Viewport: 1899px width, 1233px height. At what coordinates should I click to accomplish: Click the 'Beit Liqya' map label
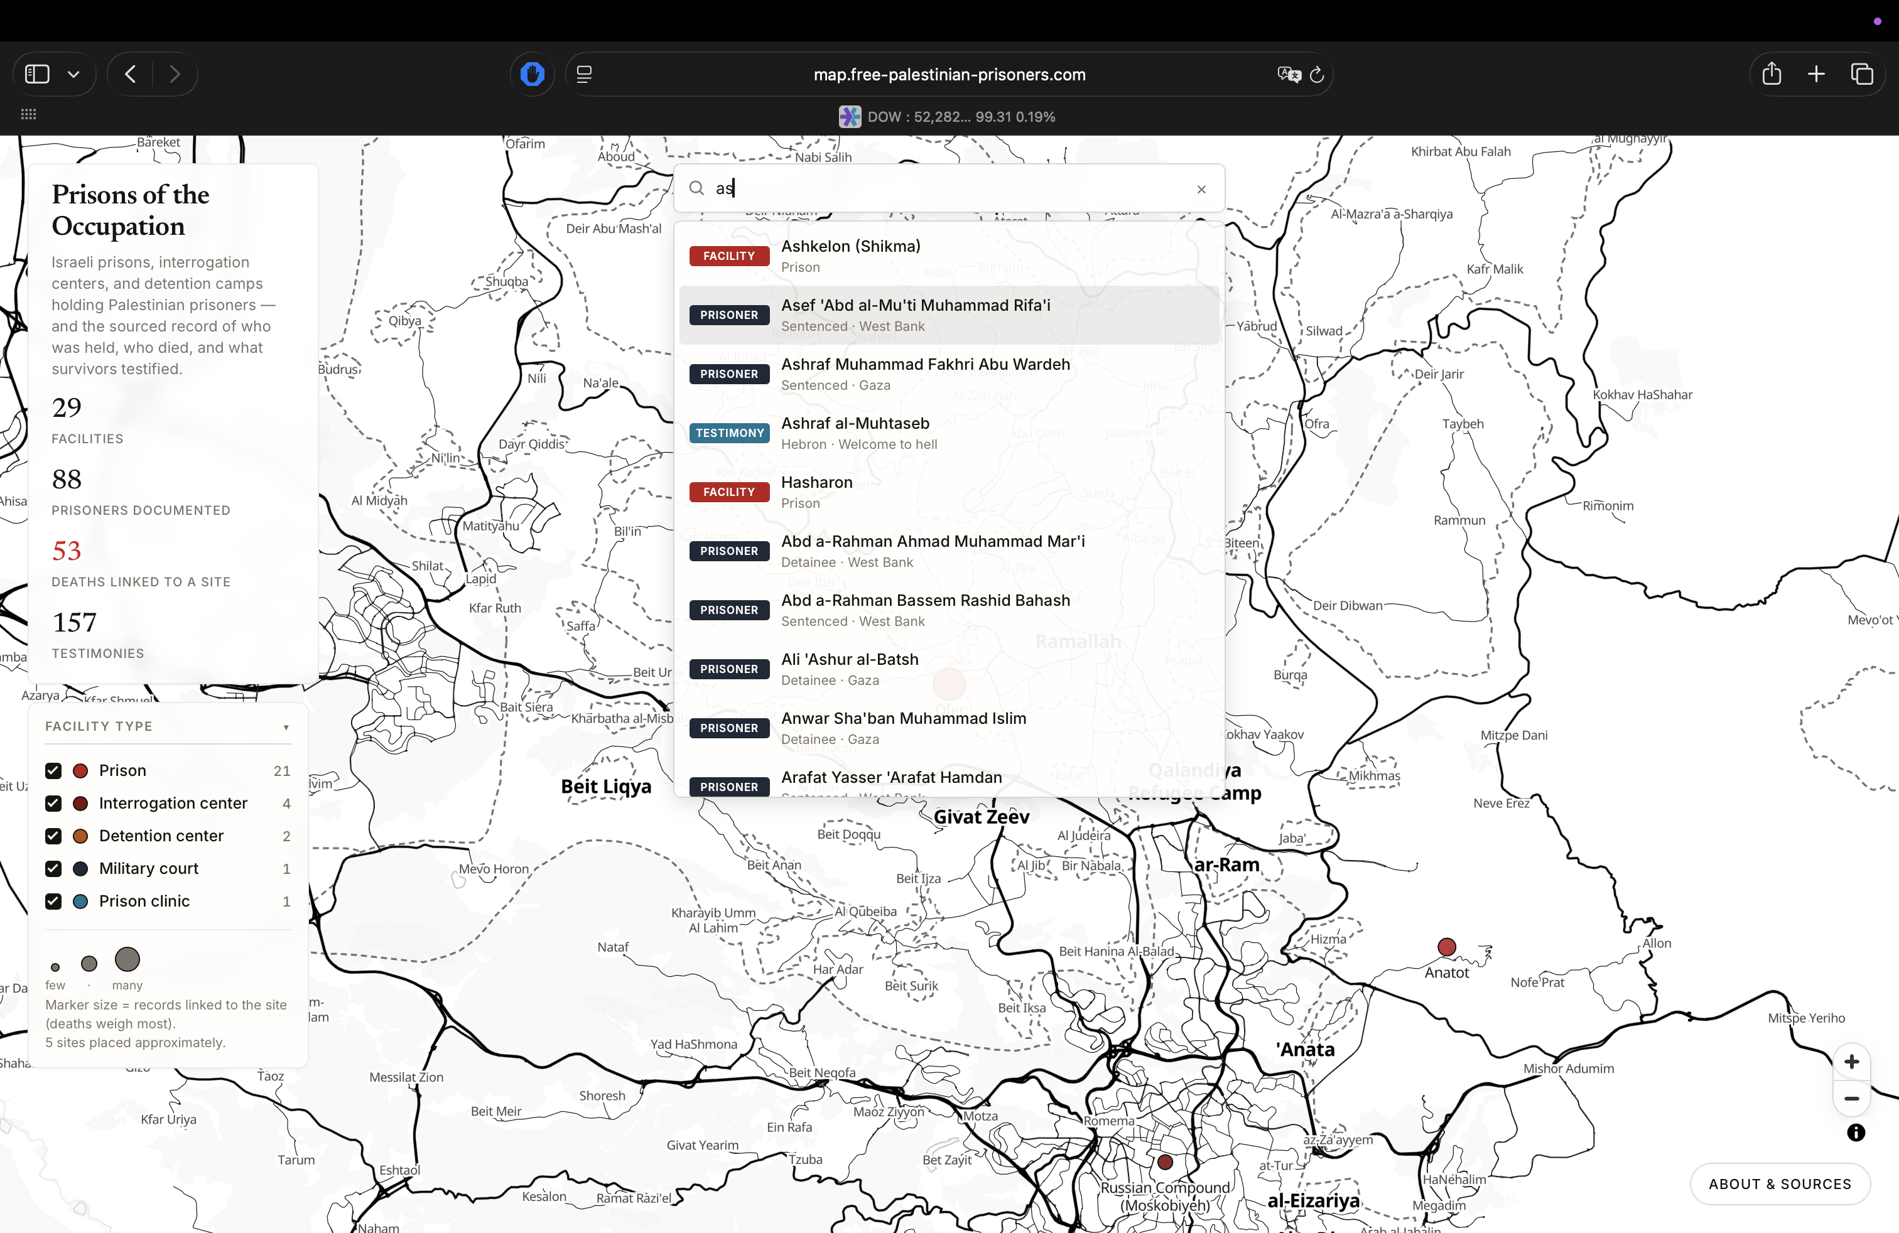point(605,787)
